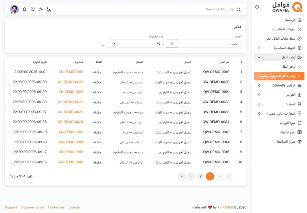Click the document icon for السندات
307x213 pixels.
coord(299,104)
